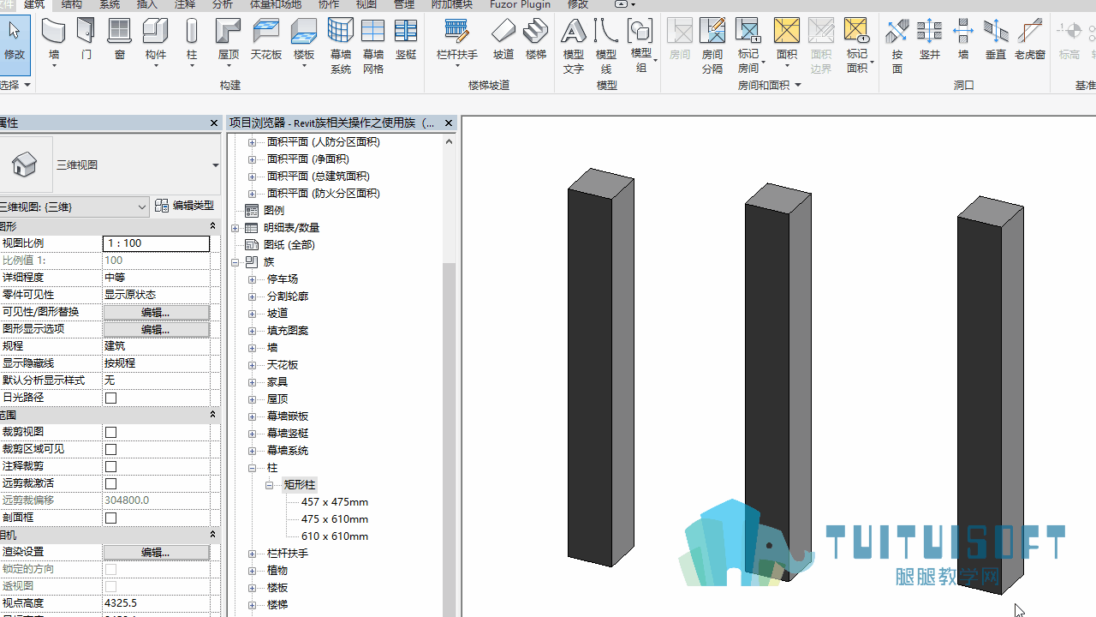Image resolution: width=1096 pixels, height=617 pixels.
Task: Click 编辑 button for 图形显示选项
Action: (156, 329)
